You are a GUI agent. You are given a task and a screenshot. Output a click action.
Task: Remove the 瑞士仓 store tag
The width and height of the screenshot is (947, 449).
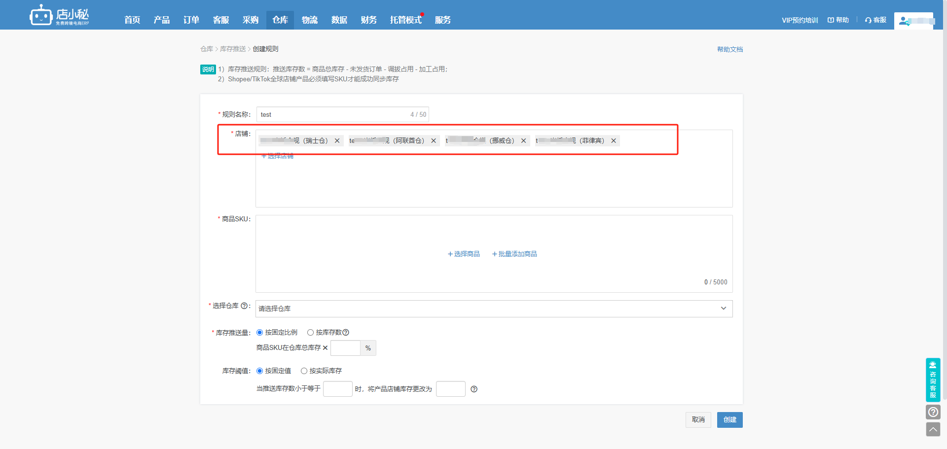[x=337, y=141]
